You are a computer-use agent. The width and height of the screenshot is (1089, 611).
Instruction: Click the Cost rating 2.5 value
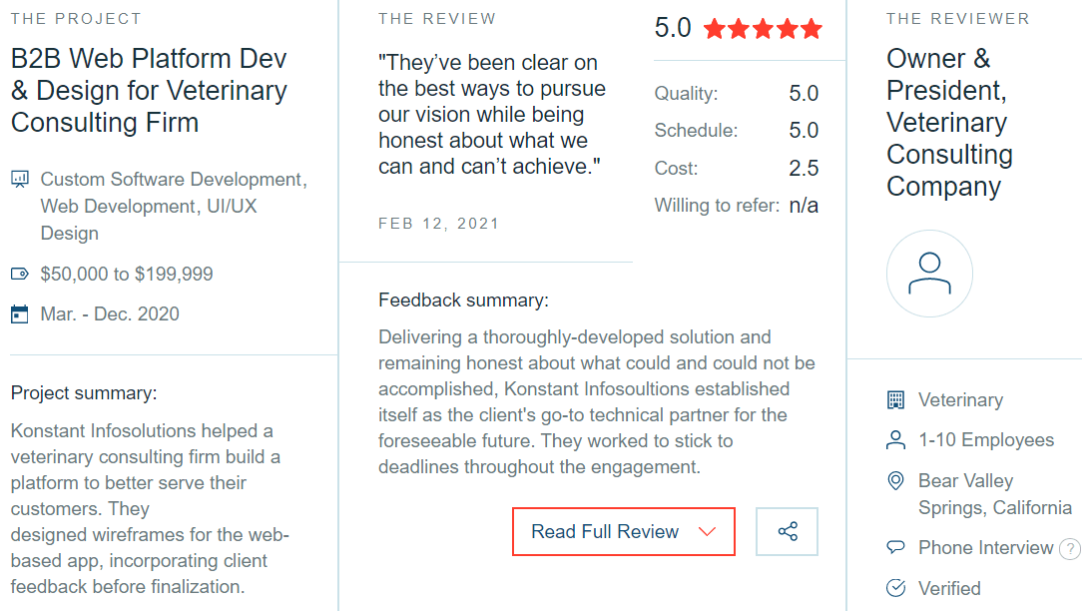804,168
